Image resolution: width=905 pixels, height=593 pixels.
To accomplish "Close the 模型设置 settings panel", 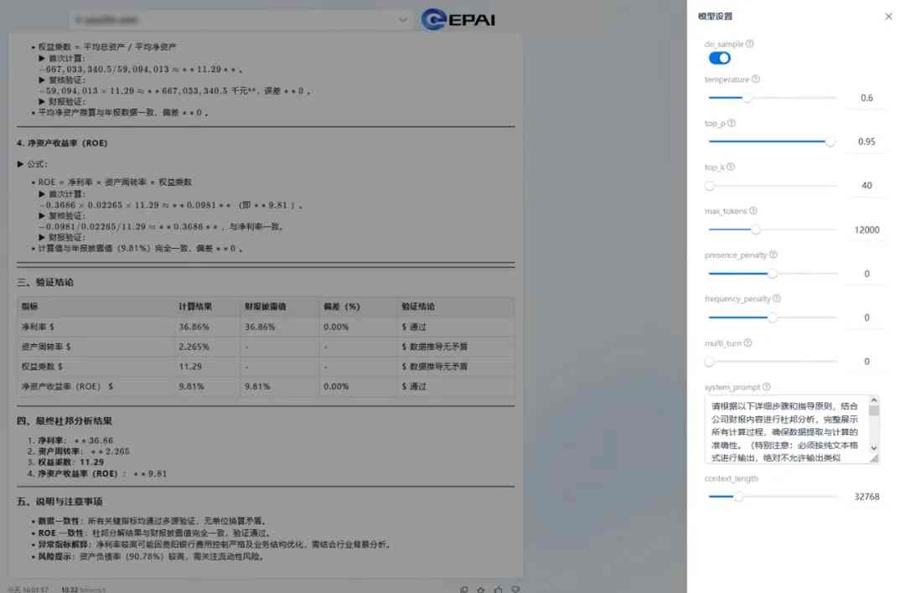I will (890, 16).
